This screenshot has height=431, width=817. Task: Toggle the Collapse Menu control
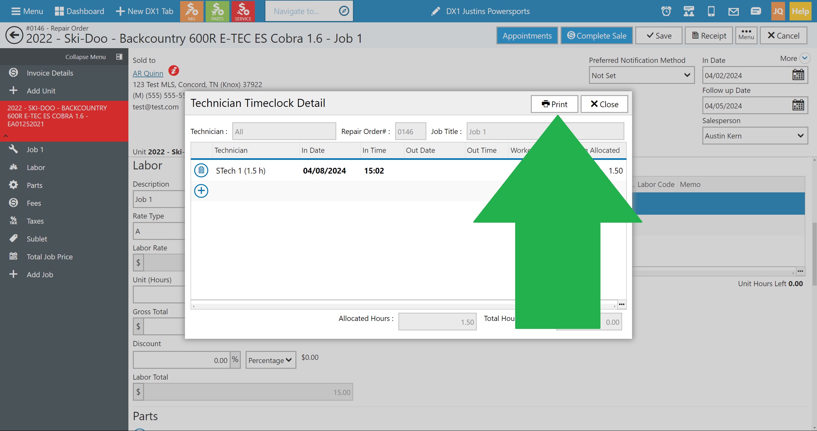click(x=119, y=57)
